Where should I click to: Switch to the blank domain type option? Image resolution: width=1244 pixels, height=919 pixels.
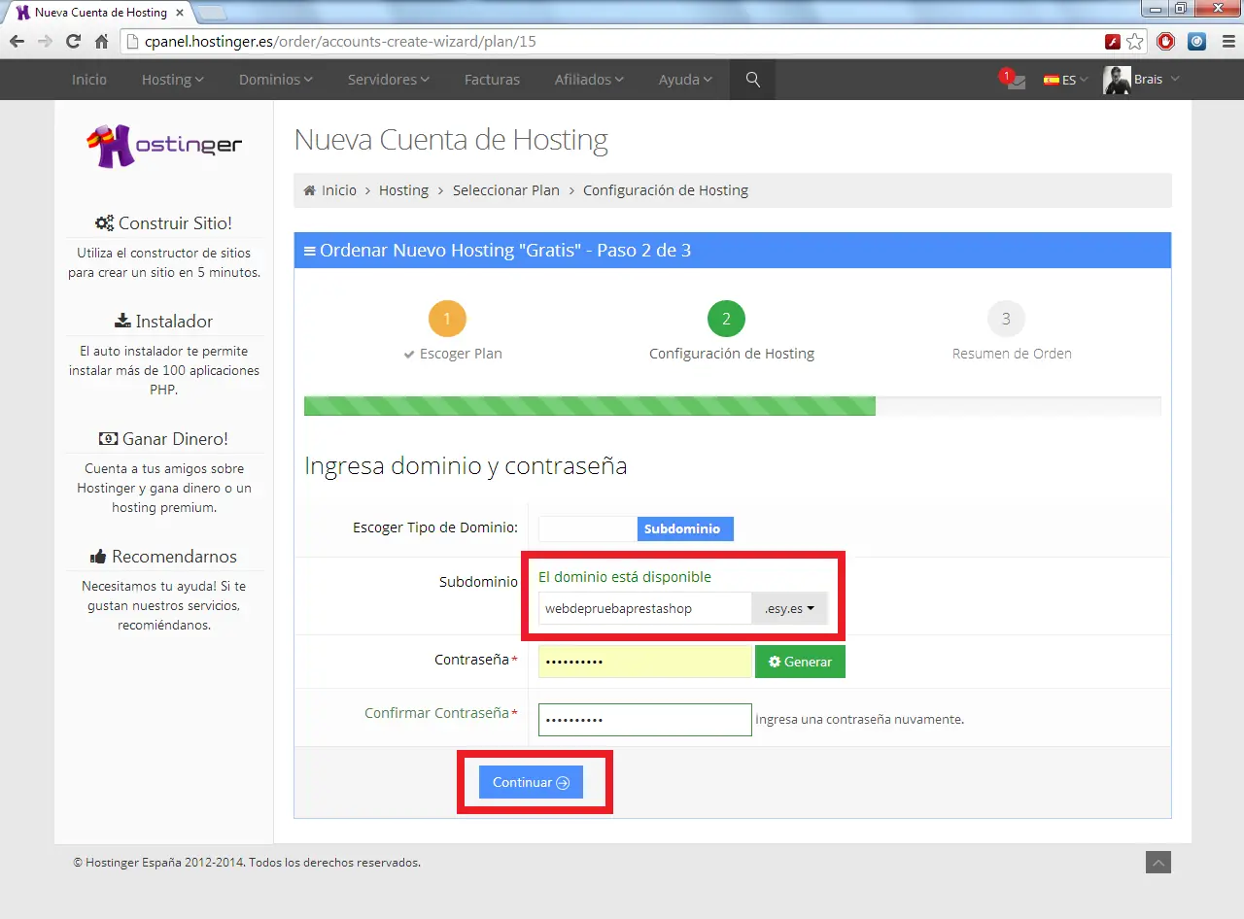(588, 528)
